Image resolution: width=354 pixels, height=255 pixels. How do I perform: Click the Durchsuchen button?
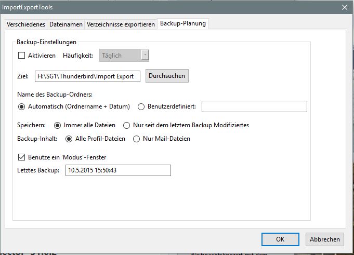coord(167,76)
